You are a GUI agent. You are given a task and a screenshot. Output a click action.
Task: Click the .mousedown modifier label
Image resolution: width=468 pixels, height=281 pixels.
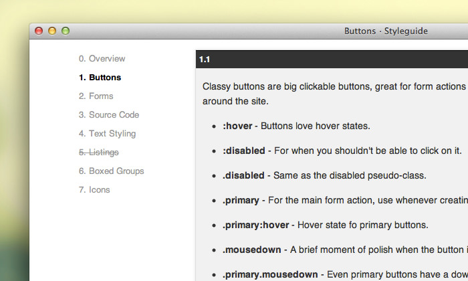(x=251, y=250)
